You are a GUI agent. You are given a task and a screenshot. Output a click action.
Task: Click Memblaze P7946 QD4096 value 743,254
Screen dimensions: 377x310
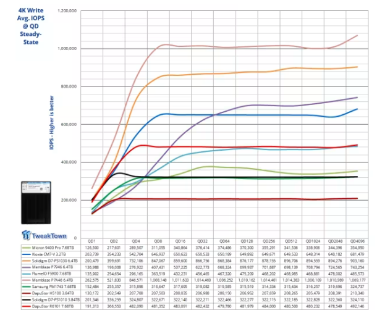coord(357,267)
